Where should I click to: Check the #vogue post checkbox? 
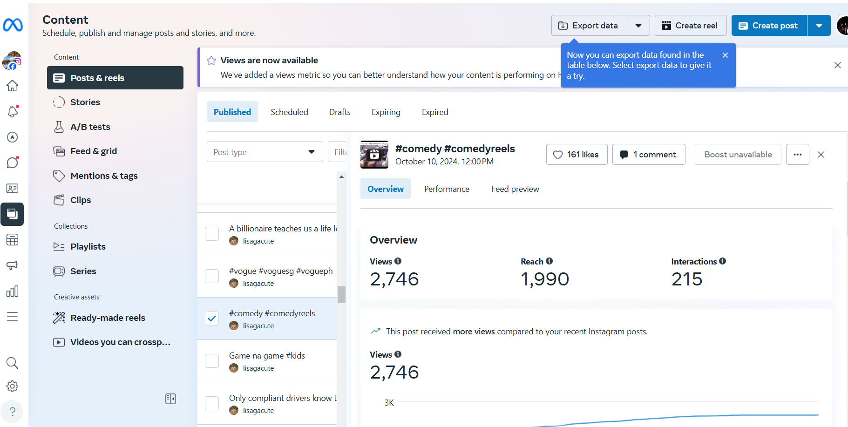212,276
